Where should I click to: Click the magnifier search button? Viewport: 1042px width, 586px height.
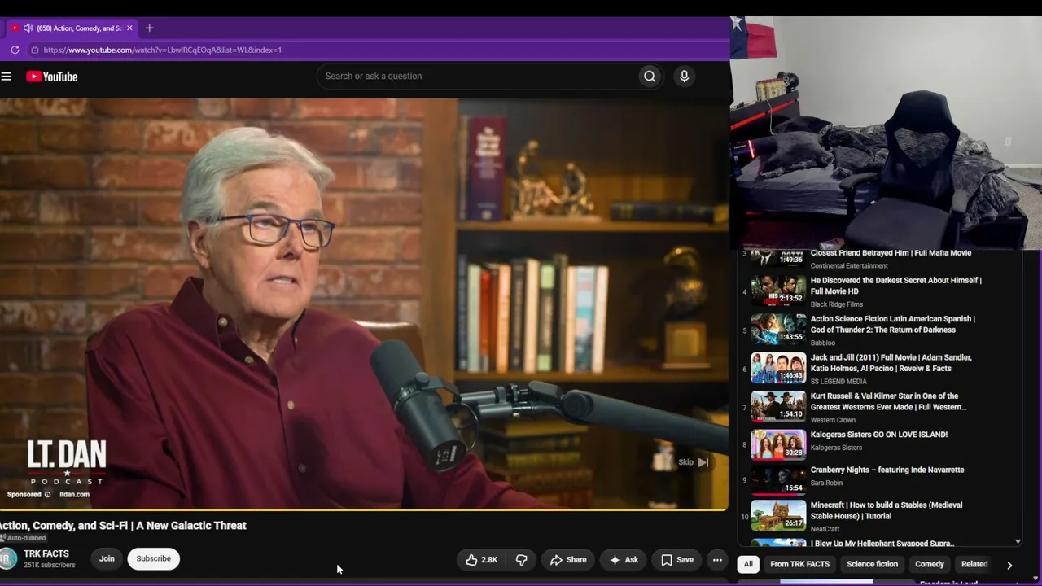pyautogui.click(x=650, y=77)
